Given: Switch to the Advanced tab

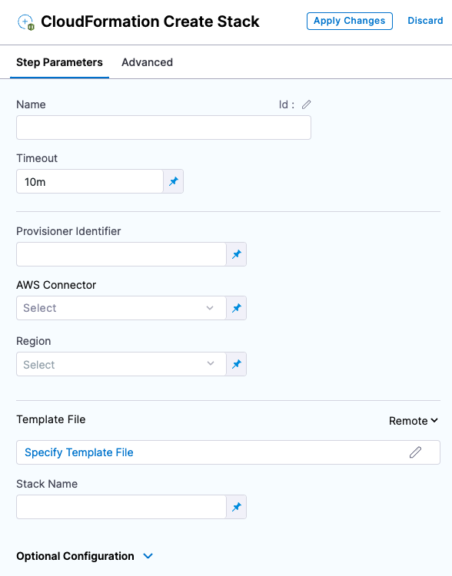Looking at the screenshot, I should pos(147,62).
